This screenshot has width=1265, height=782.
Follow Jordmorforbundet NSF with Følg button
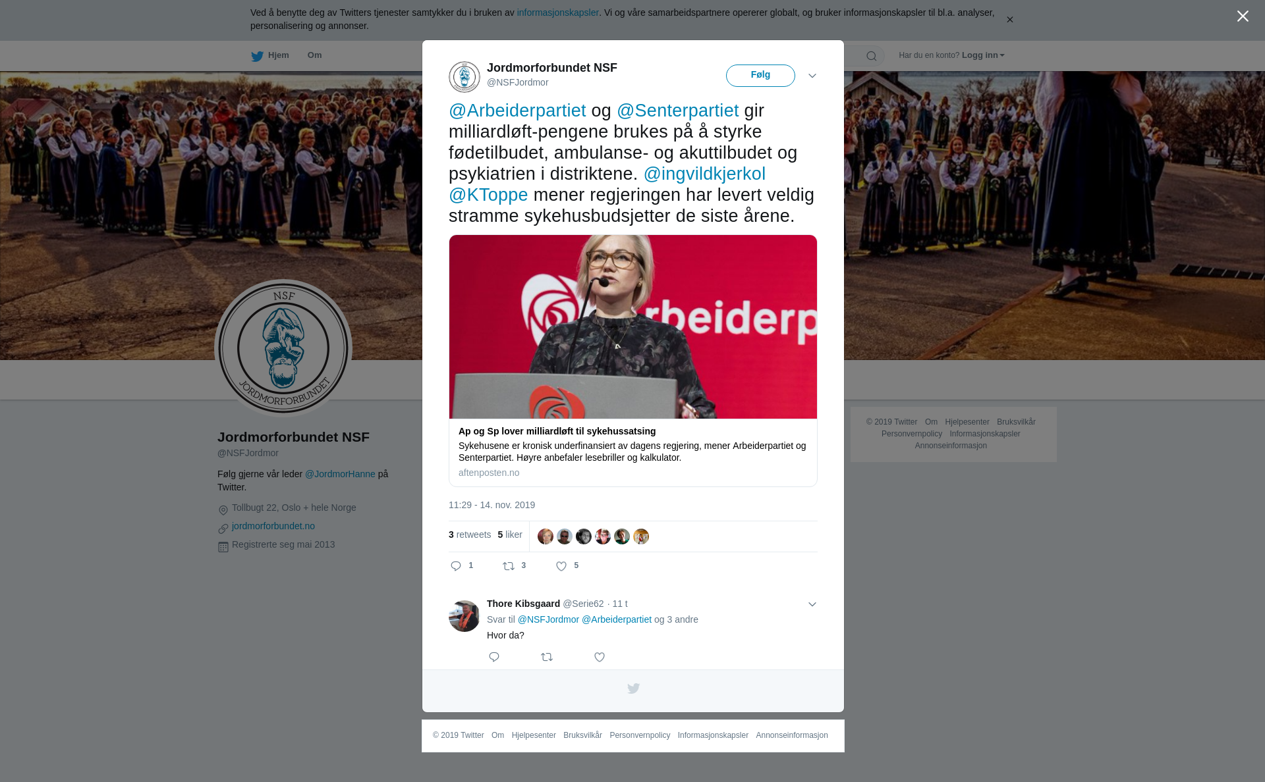pos(760,76)
